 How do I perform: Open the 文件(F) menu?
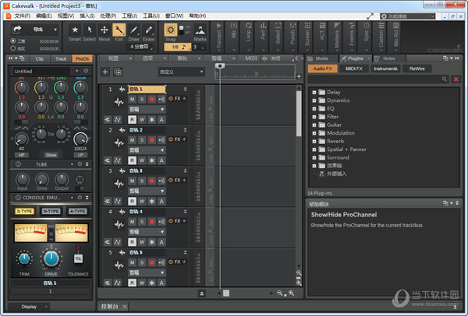(x=23, y=16)
